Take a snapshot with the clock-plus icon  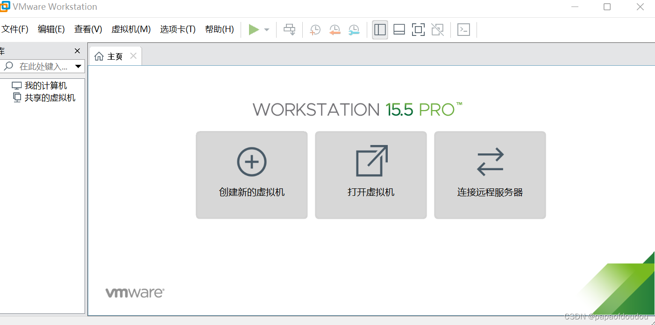(x=315, y=30)
